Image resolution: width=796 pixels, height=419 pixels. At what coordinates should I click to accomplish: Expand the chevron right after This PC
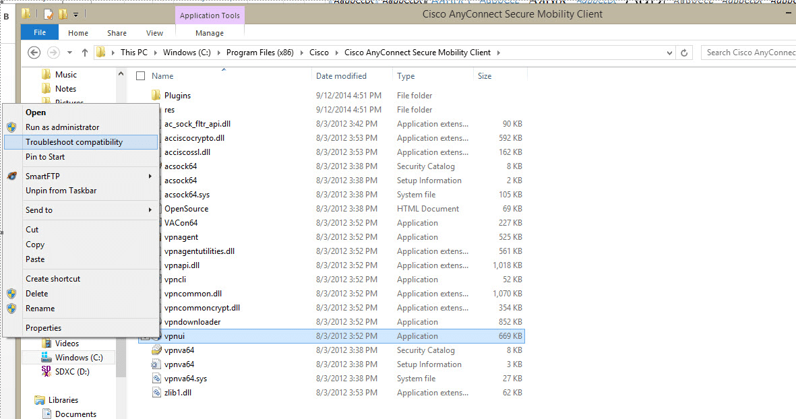(x=155, y=53)
